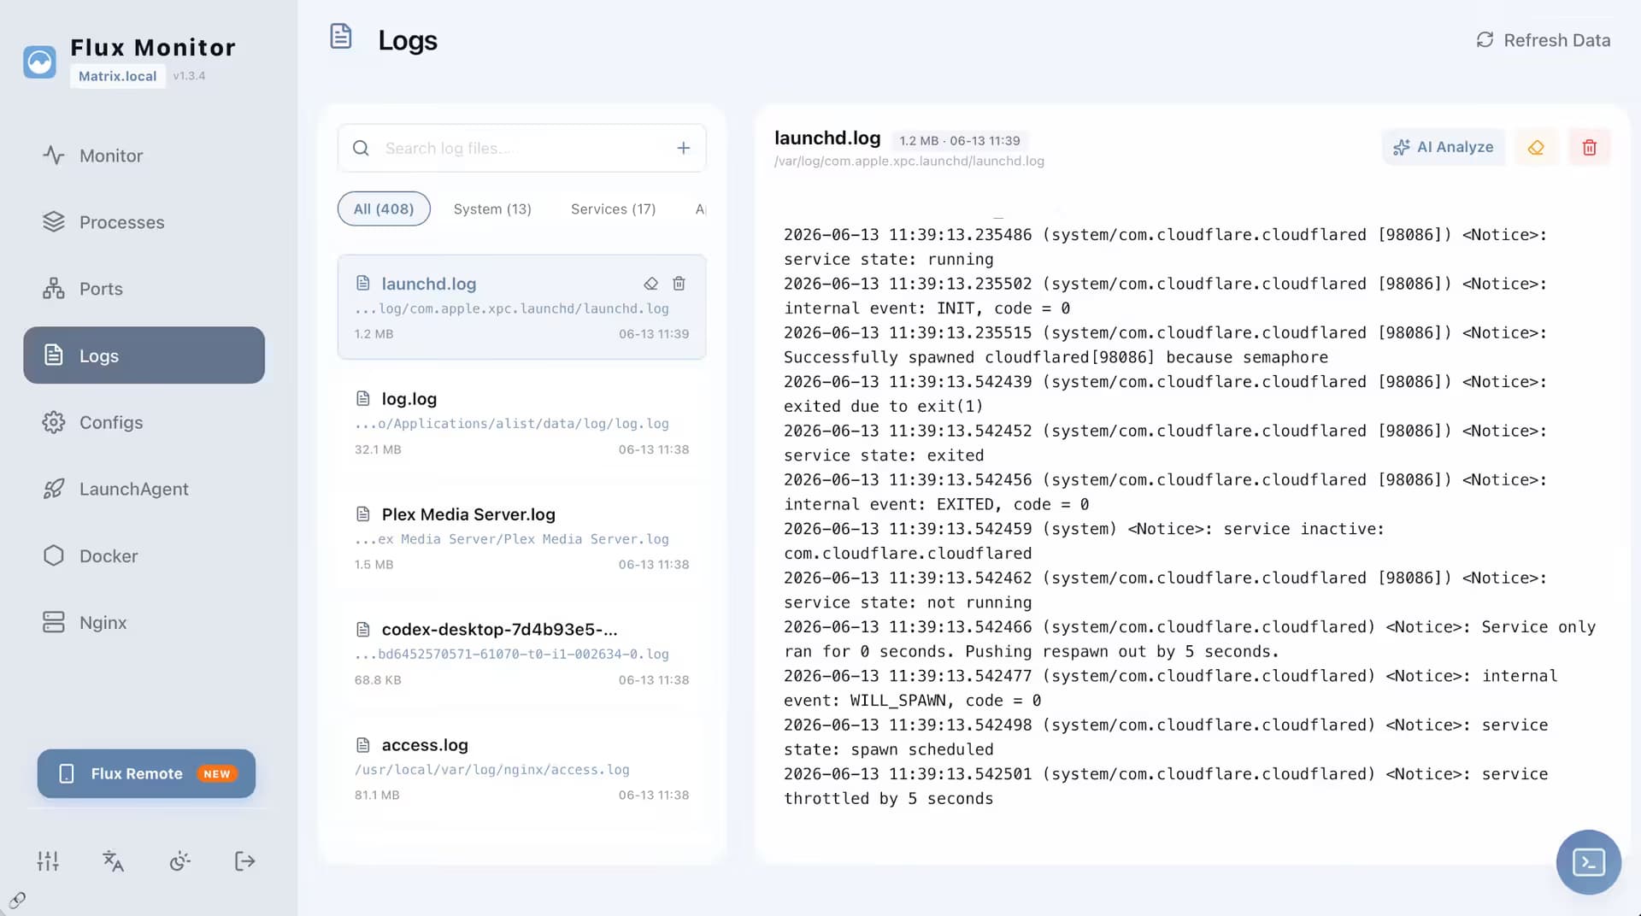
Task: Click the Matrix.local host badge
Action: click(x=118, y=76)
